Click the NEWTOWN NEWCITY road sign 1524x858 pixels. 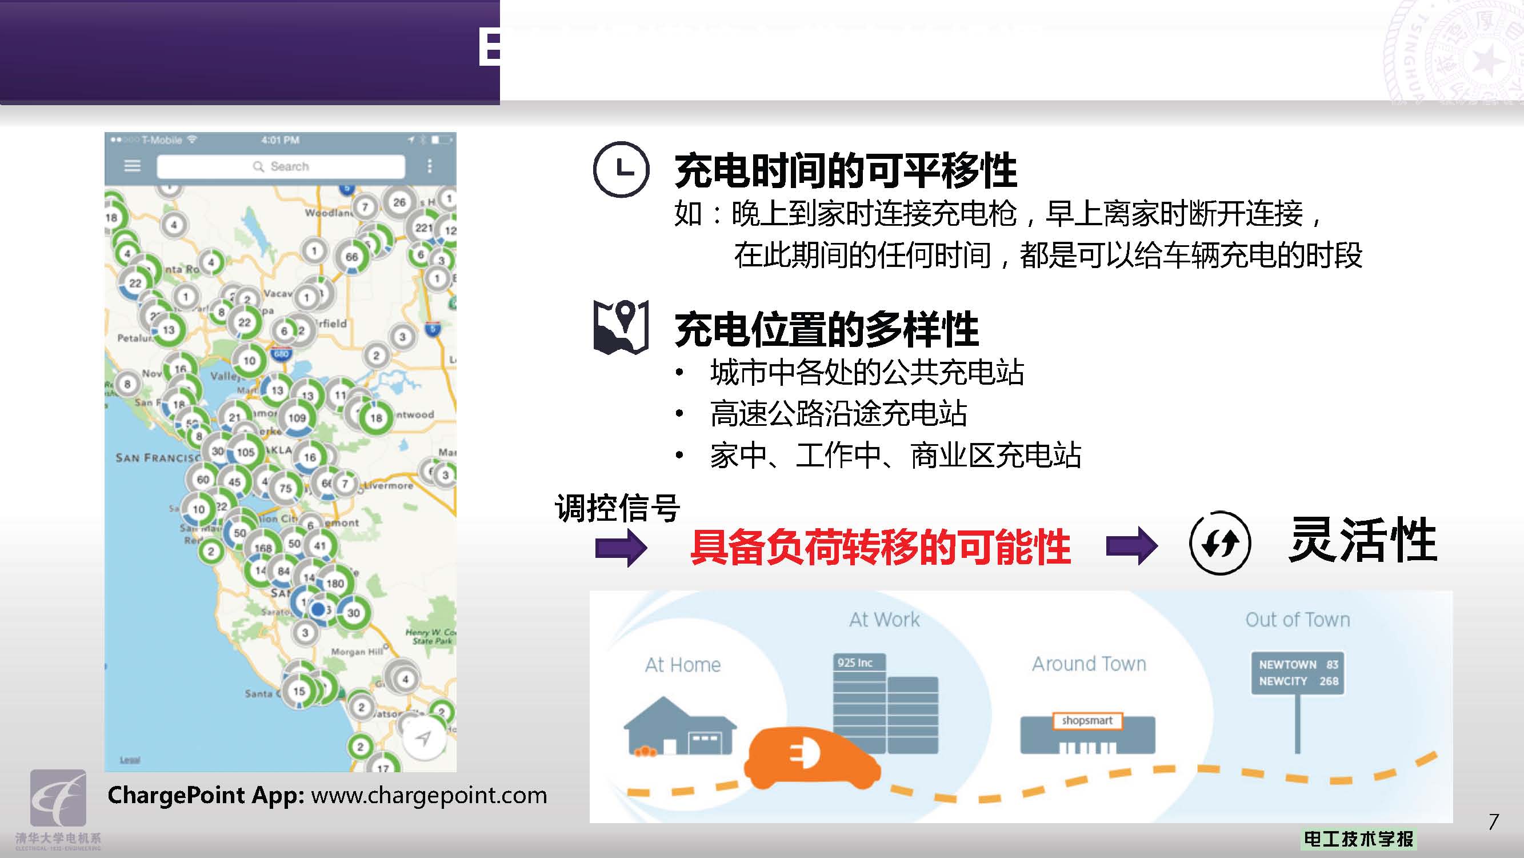(x=1297, y=673)
